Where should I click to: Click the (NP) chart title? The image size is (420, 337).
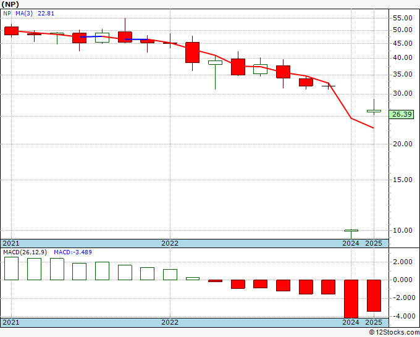[10, 4]
